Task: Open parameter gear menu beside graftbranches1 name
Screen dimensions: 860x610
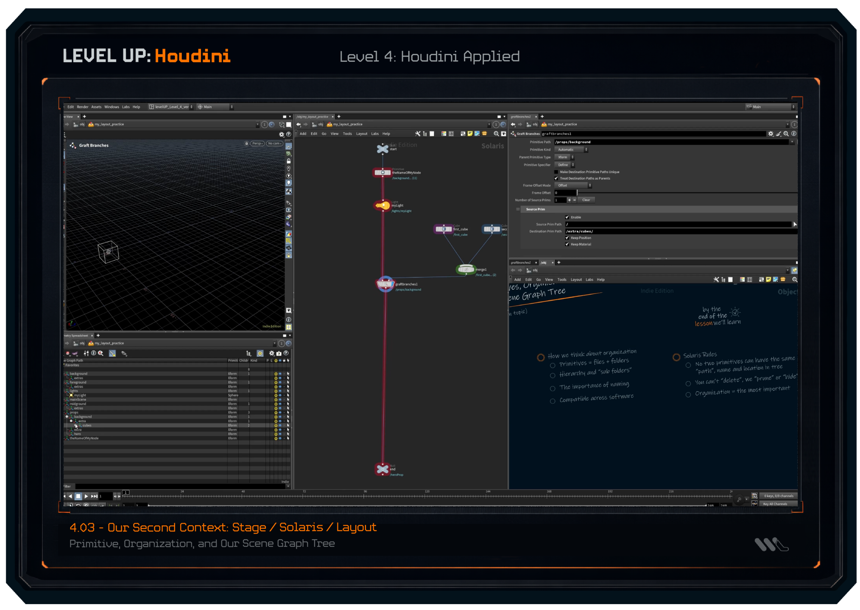Action: coord(771,134)
